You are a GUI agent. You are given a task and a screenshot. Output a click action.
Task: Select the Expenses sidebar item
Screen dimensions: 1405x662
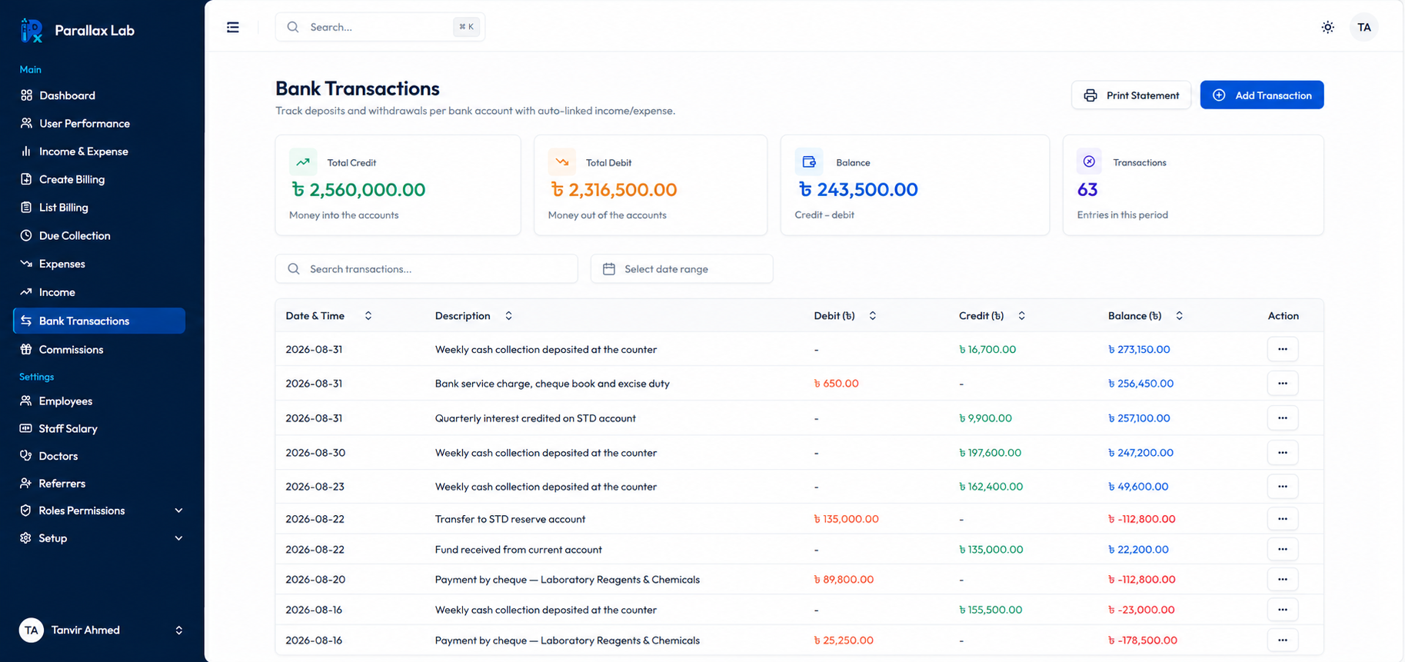[99, 264]
